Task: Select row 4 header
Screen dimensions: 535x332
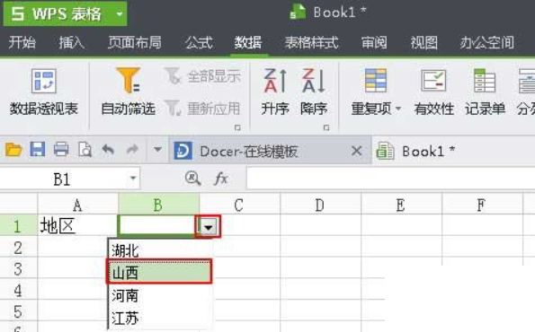Action: [x=18, y=290]
